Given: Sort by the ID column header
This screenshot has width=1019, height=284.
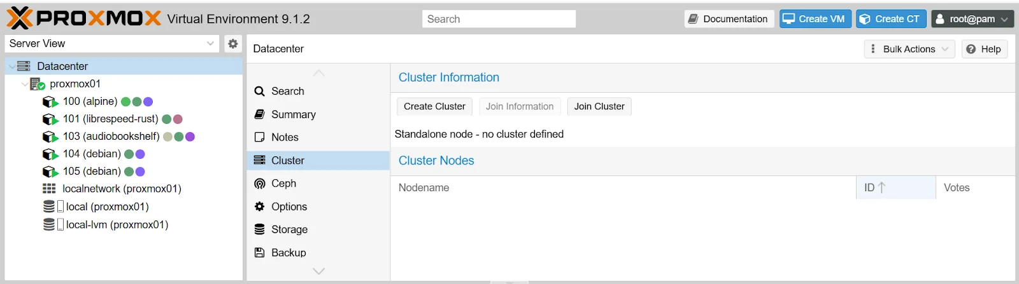Looking at the screenshot, I should [x=896, y=187].
